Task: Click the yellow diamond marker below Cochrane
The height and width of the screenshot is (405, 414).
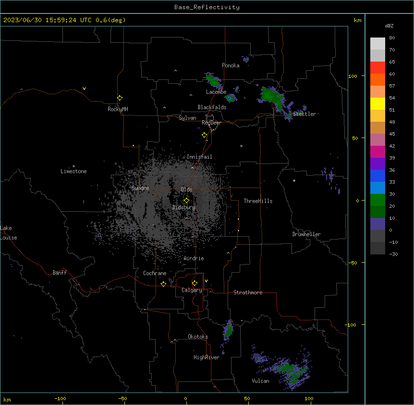Action: [x=163, y=284]
